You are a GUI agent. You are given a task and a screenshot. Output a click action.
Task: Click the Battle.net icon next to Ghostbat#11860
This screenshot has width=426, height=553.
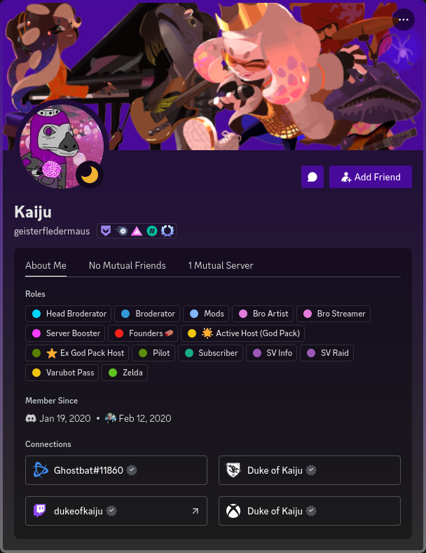click(40, 470)
